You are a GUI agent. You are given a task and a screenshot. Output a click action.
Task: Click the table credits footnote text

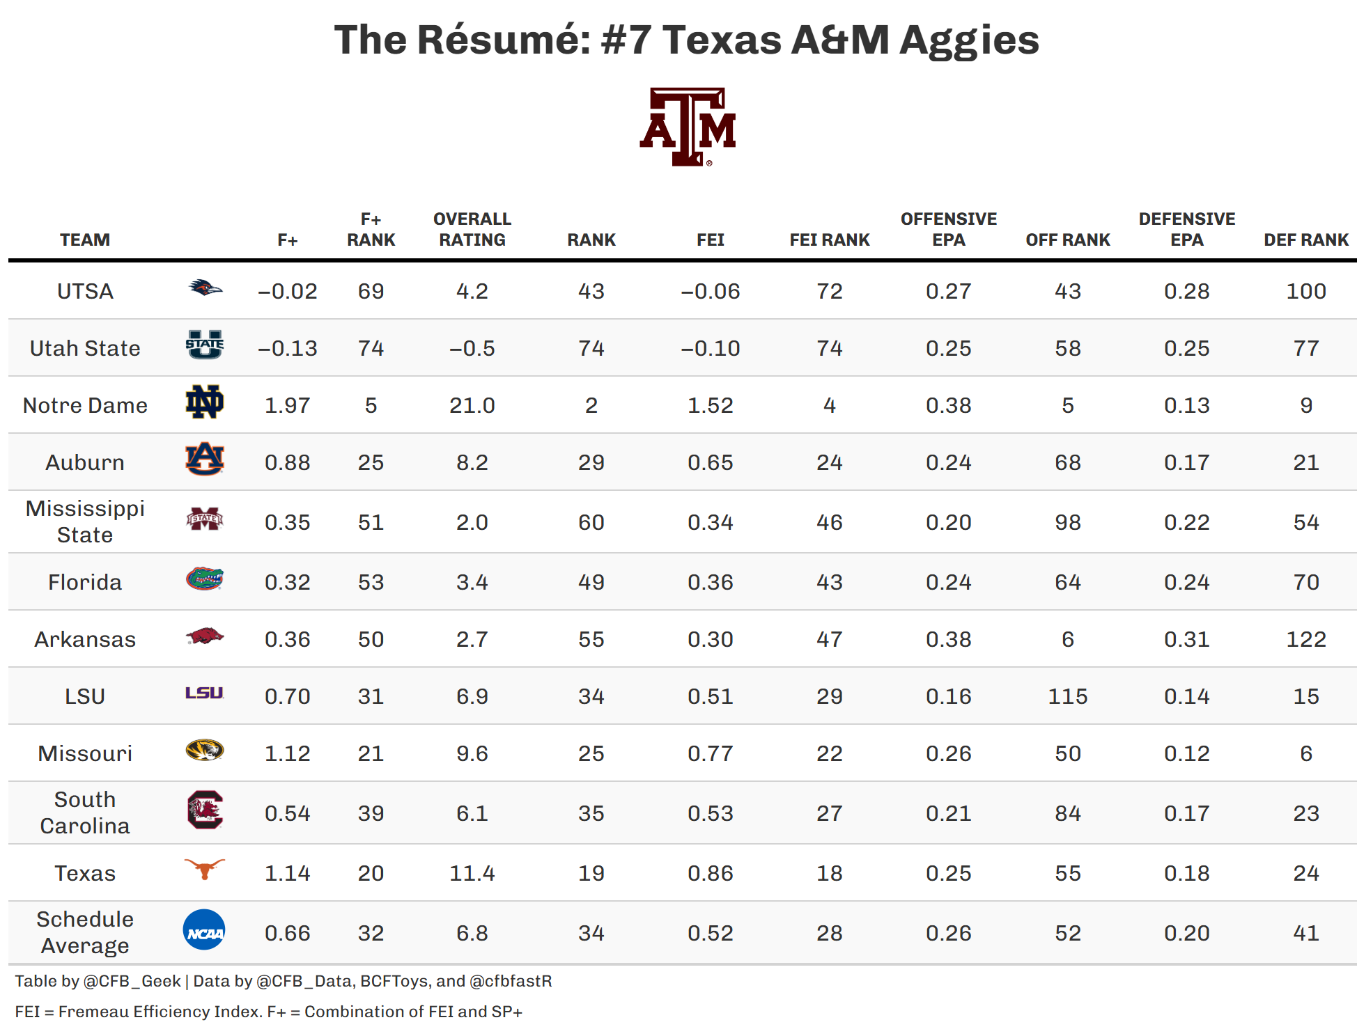click(283, 981)
